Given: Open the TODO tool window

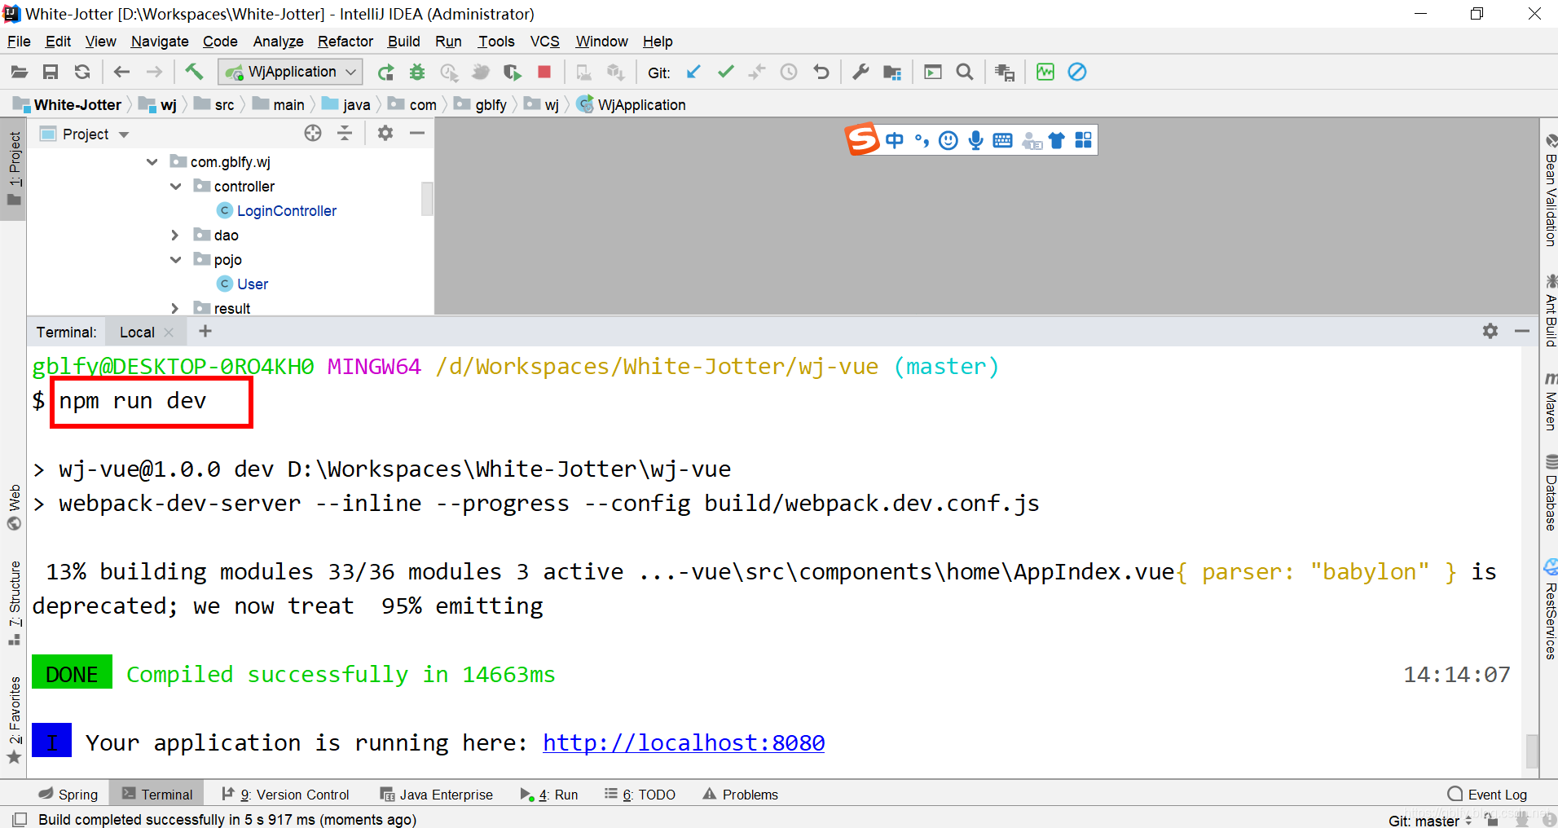Looking at the screenshot, I should pyautogui.click(x=640, y=795).
